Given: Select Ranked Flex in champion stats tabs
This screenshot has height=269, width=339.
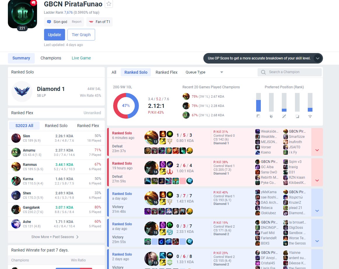Looking at the screenshot, I should (88, 126).
